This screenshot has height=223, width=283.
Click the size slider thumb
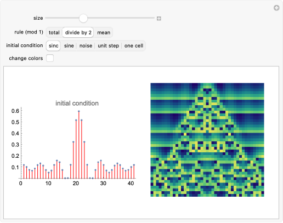coord(83,18)
